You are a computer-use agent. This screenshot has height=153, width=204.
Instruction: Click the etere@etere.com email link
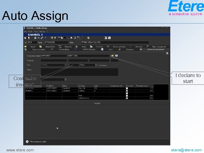click(186, 150)
